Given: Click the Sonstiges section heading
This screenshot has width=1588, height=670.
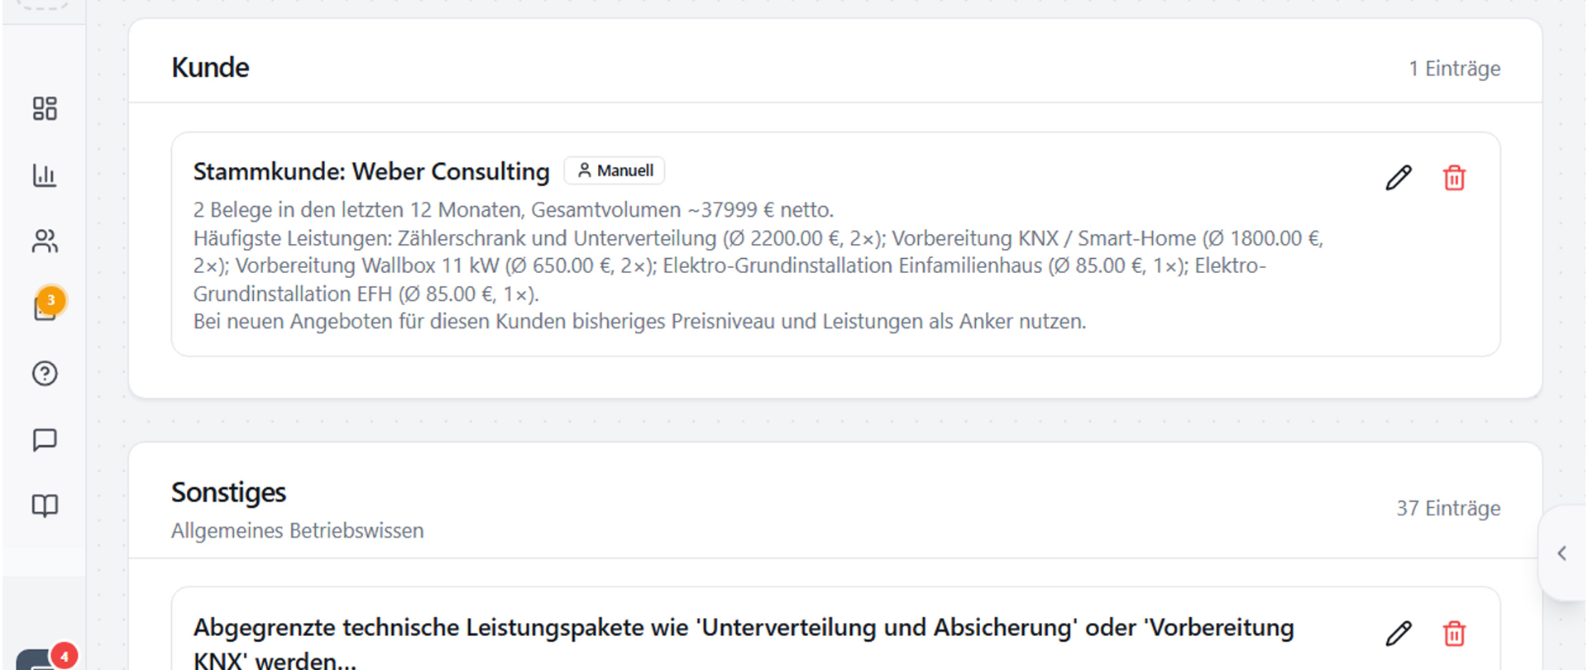Looking at the screenshot, I should point(228,492).
